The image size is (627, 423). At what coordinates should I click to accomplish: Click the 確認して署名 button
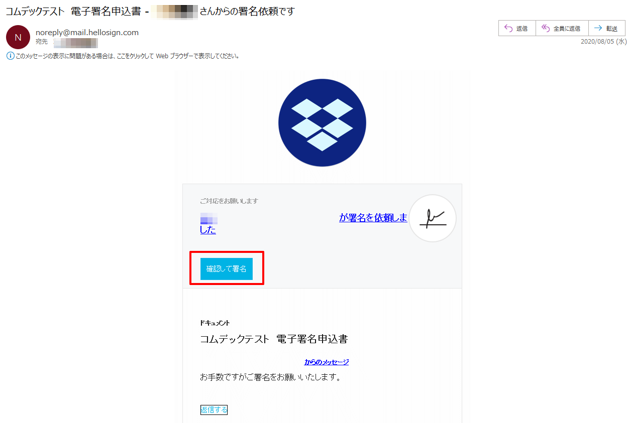[227, 269]
